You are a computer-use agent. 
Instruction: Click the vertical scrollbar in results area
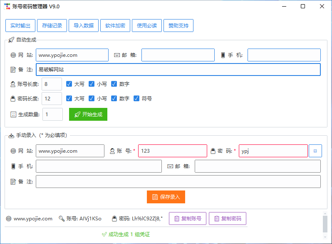tap(325, 224)
